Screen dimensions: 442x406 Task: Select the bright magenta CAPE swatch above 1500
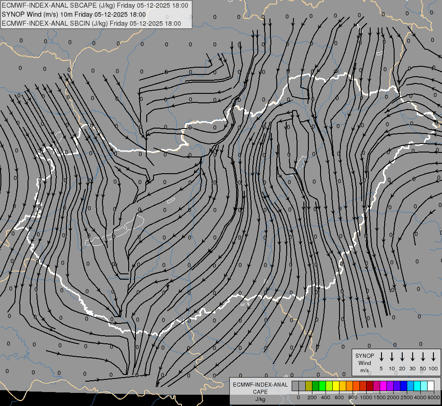pyautogui.click(x=383, y=386)
